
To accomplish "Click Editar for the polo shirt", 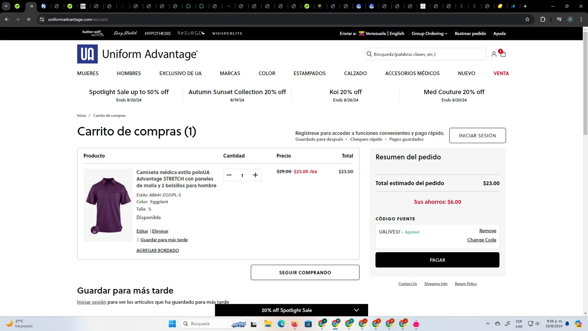I will pos(142,231).
